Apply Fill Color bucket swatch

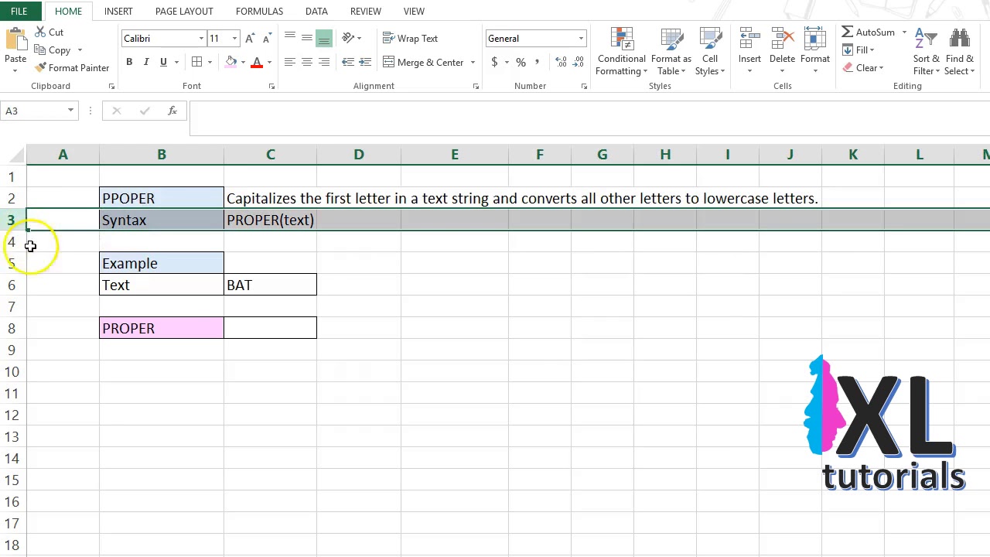click(x=230, y=63)
